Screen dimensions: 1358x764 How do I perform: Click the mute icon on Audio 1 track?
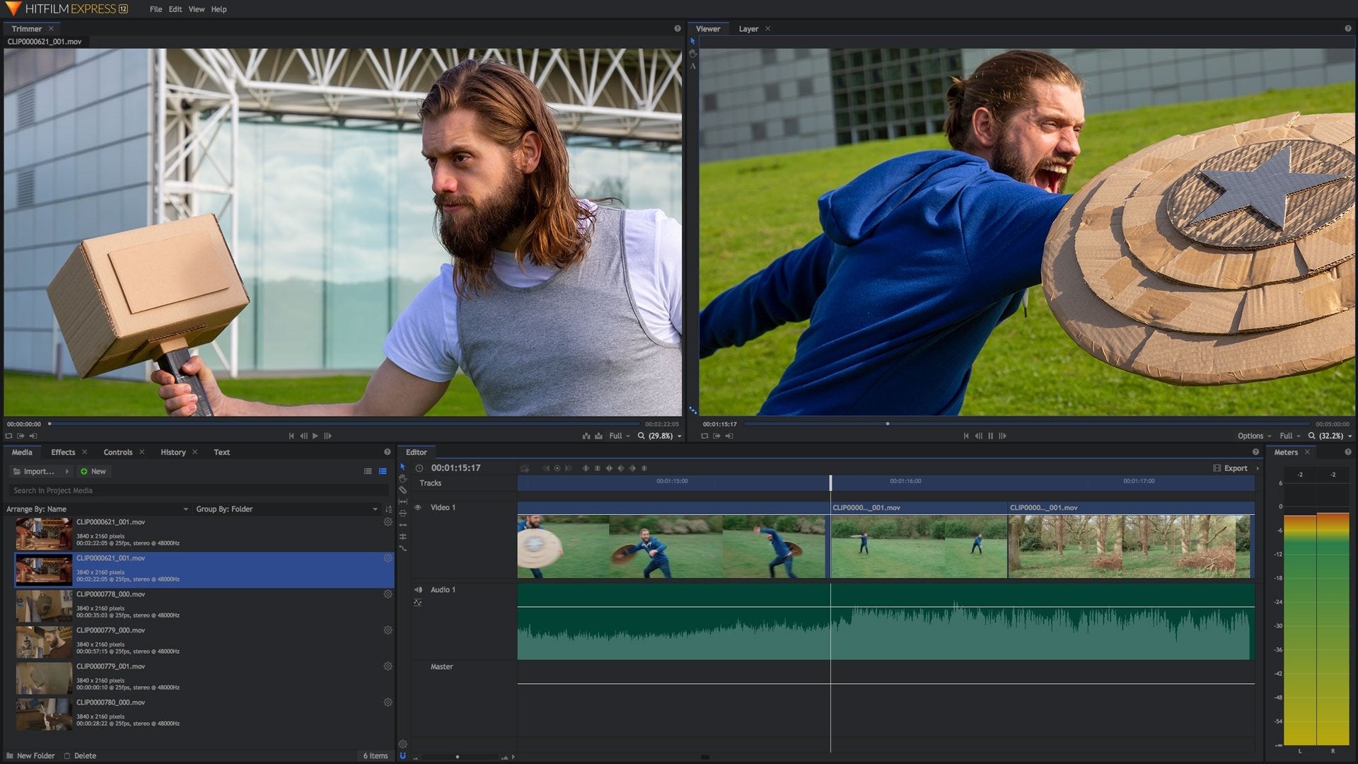tap(418, 589)
